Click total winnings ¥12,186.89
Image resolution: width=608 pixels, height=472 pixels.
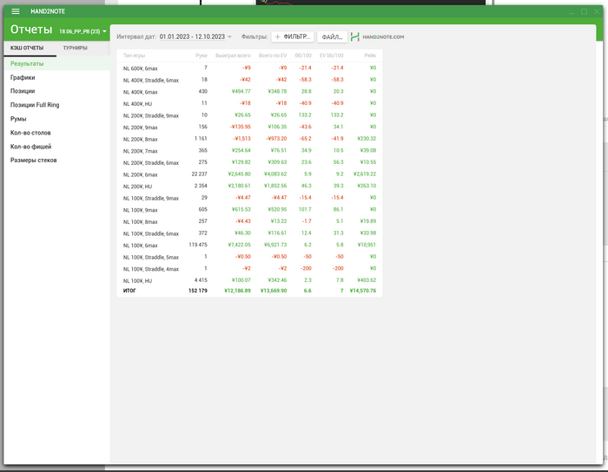click(237, 291)
